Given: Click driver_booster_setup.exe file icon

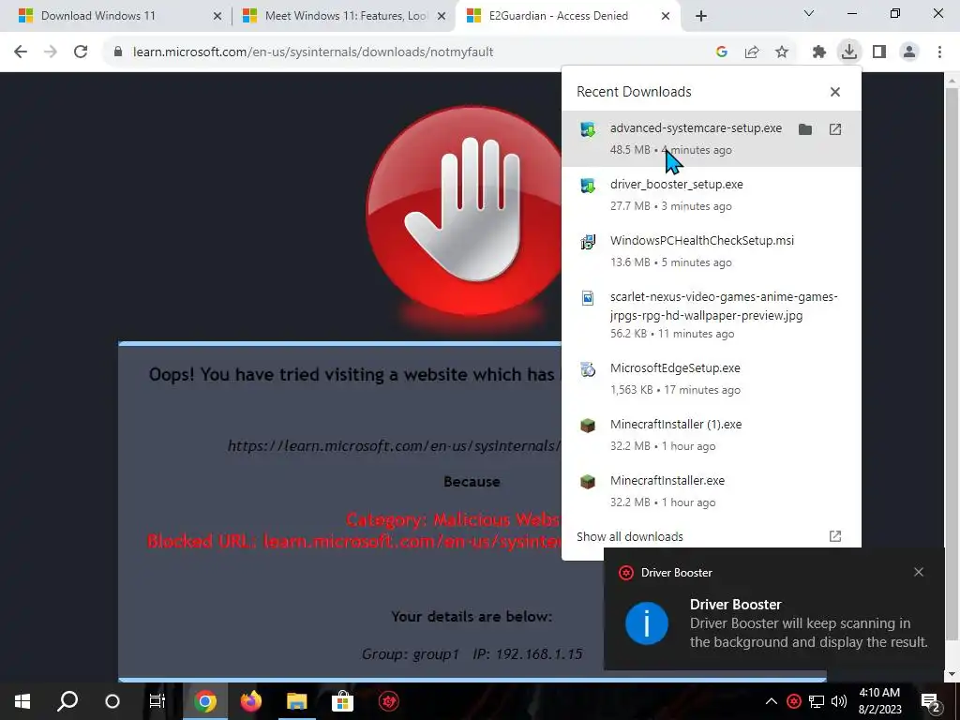Looking at the screenshot, I should (x=588, y=185).
